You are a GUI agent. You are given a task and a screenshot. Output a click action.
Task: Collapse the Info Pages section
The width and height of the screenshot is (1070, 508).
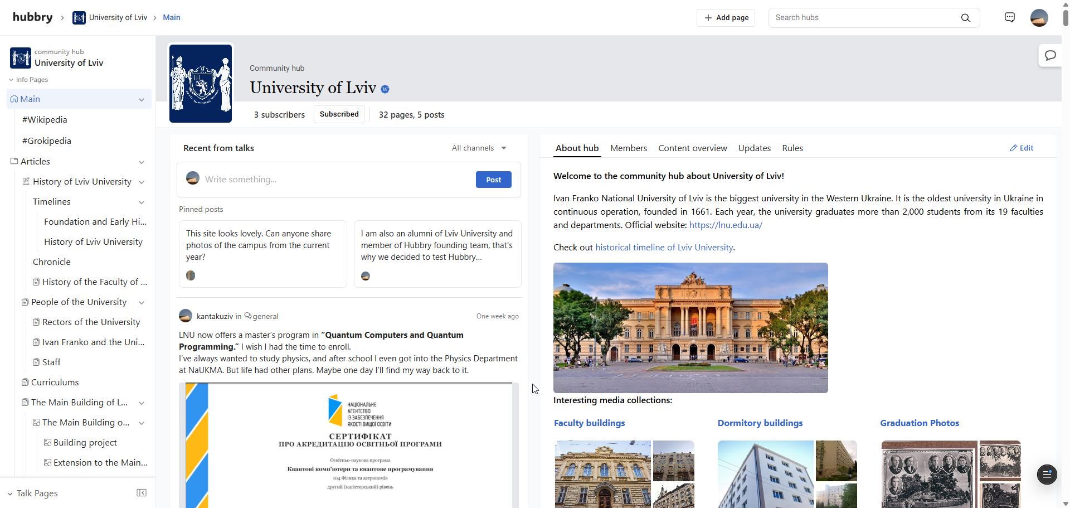(11, 80)
